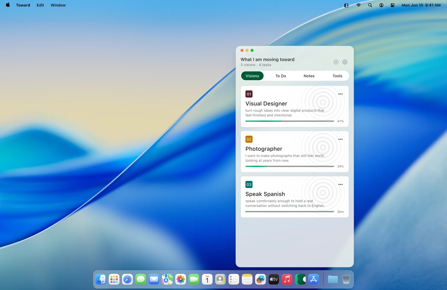
Task: Open the Photographer vision title
Action: [264, 149]
